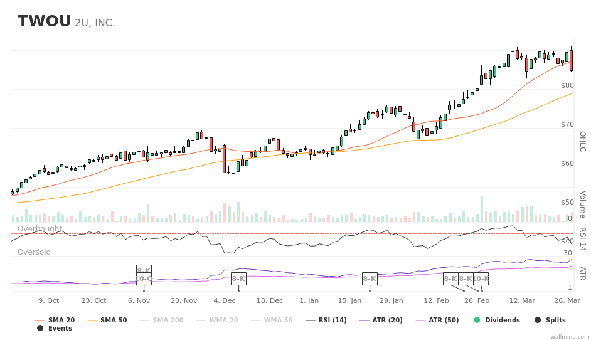Toggle Dividends in the legend
Viewport: 591px width, 340px height.
pyautogui.click(x=497, y=320)
